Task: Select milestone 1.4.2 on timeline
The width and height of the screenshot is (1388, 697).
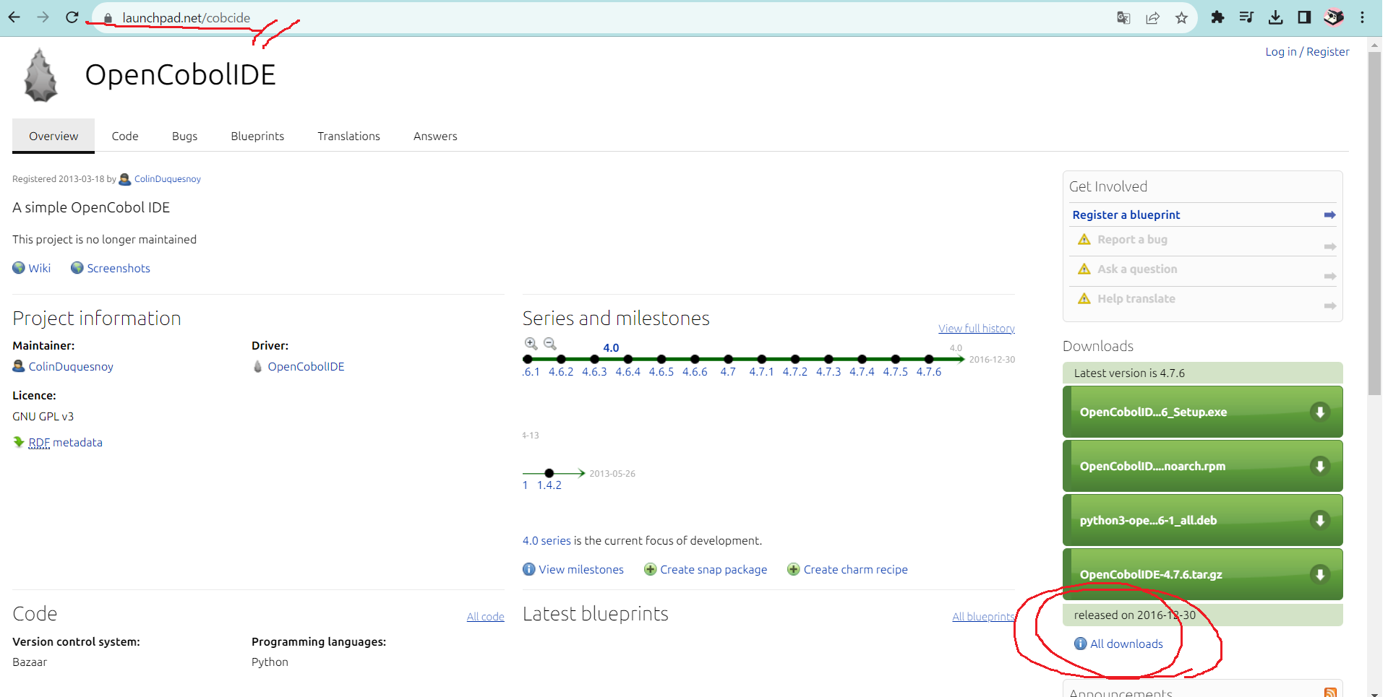Action: coord(549,485)
